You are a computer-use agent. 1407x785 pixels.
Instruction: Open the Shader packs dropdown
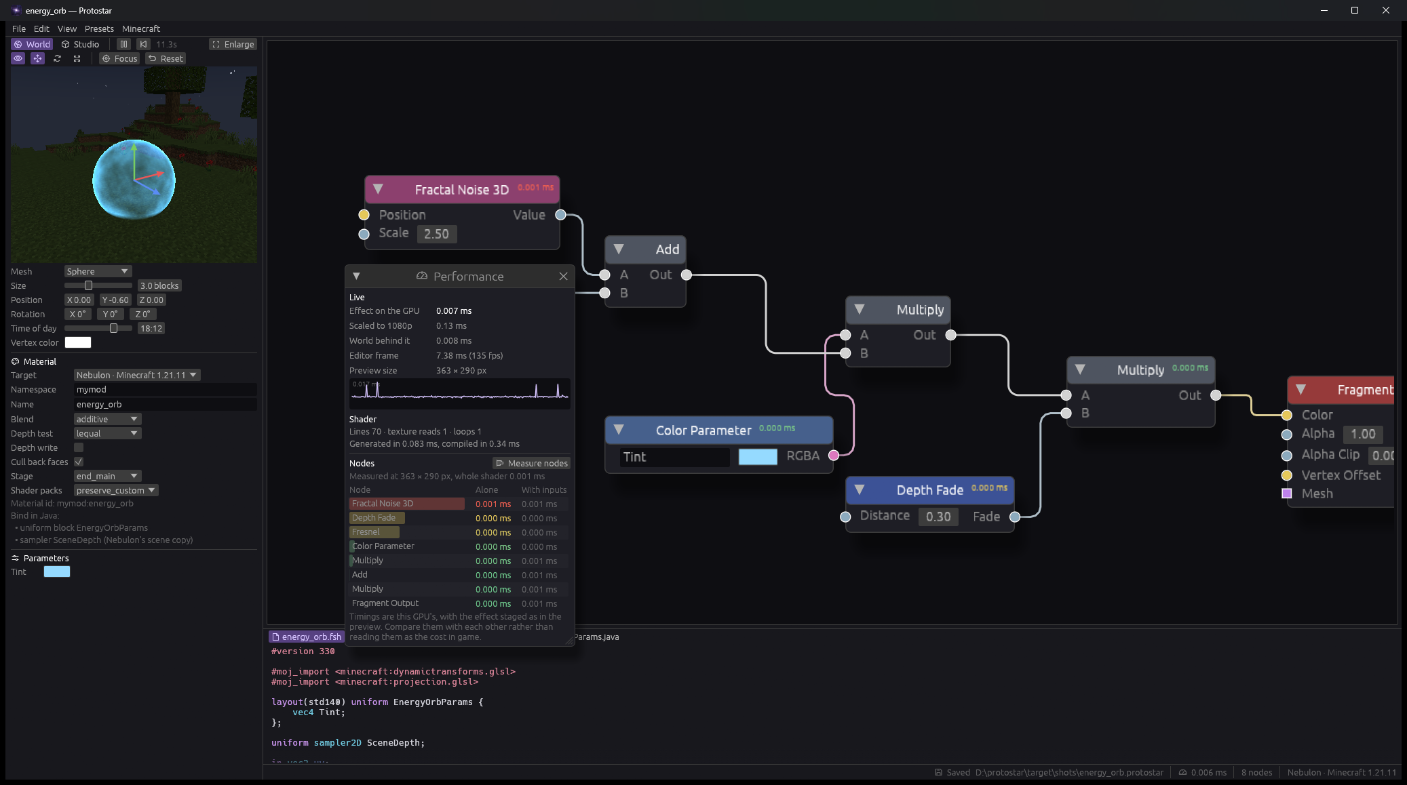[x=116, y=490]
